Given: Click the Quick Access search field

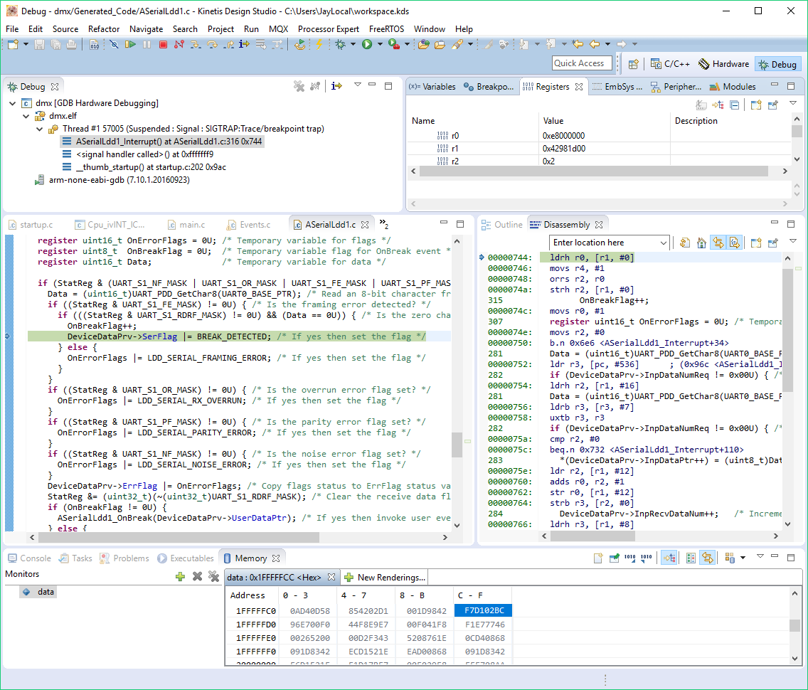Looking at the screenshot, I should pos(581,63).
